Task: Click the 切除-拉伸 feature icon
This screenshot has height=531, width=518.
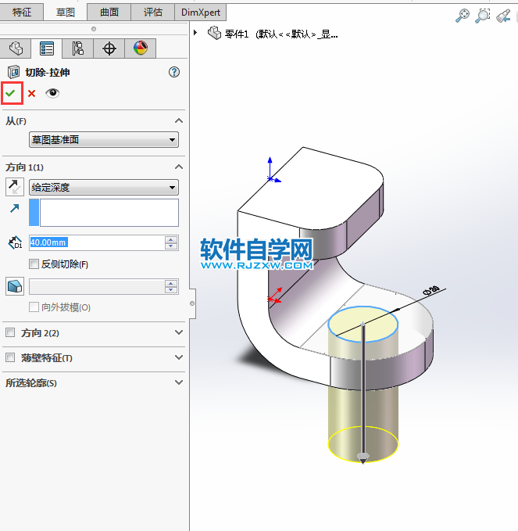Action: [x=13, y=72]
